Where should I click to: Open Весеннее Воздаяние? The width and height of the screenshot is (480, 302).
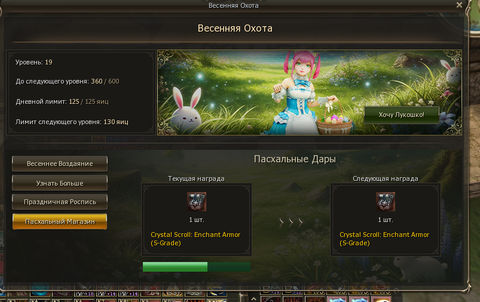[x=60, y=164]
